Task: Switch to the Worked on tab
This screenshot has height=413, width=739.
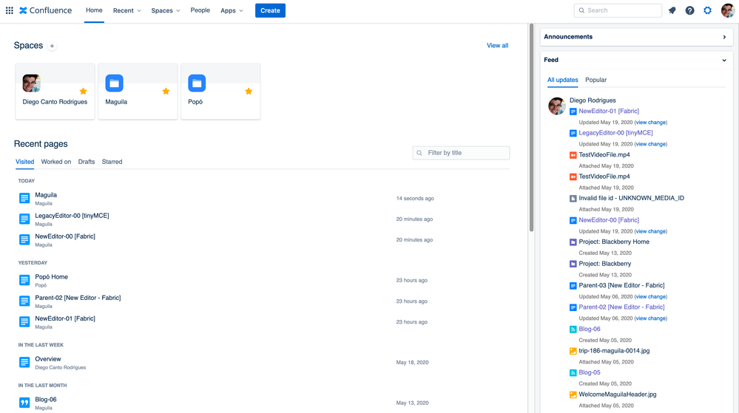Action: 56,162
